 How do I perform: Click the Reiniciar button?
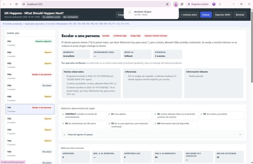pyautogui.click(x=240, y=15)
